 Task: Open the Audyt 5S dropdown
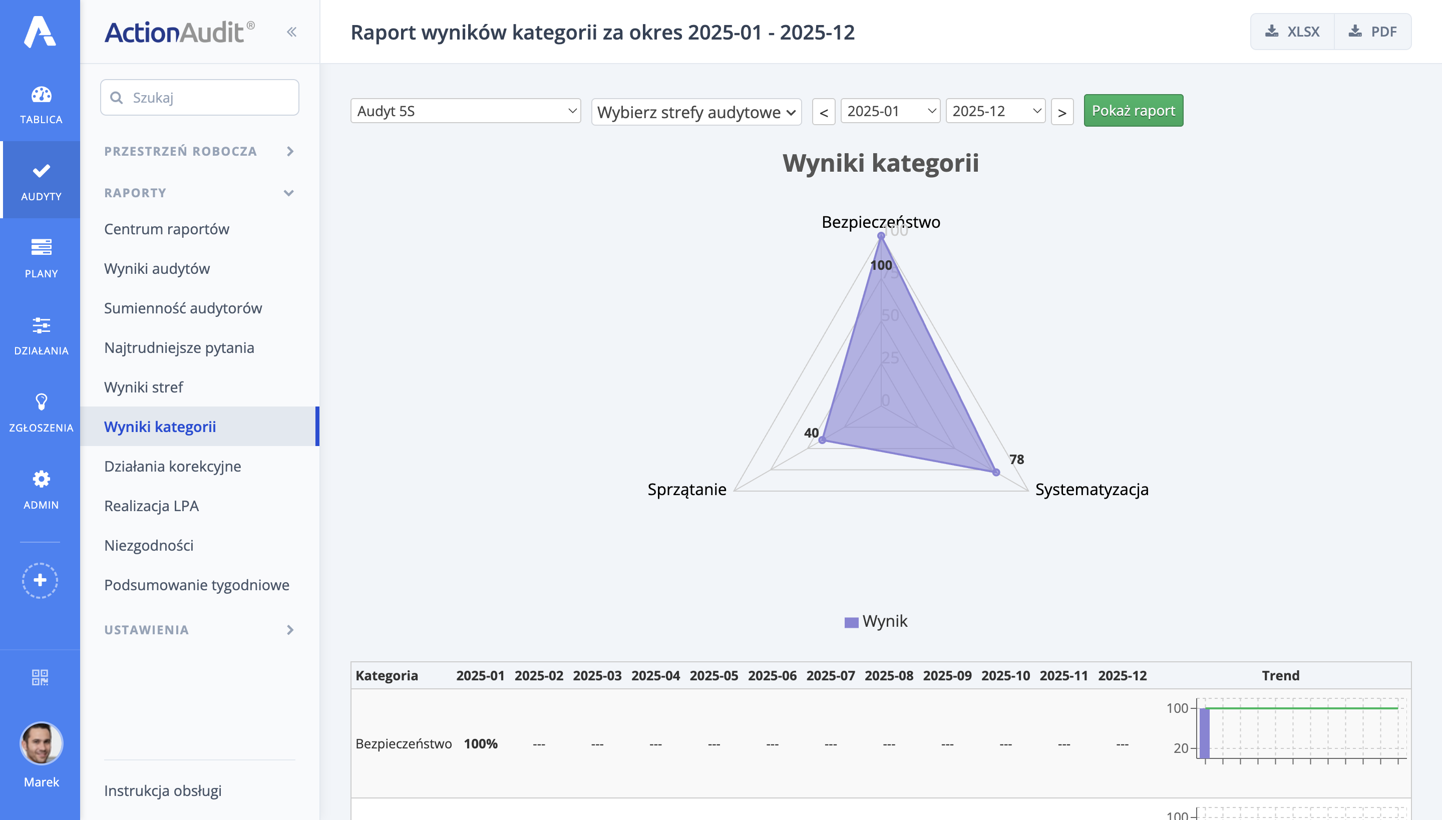pos(464,110)
